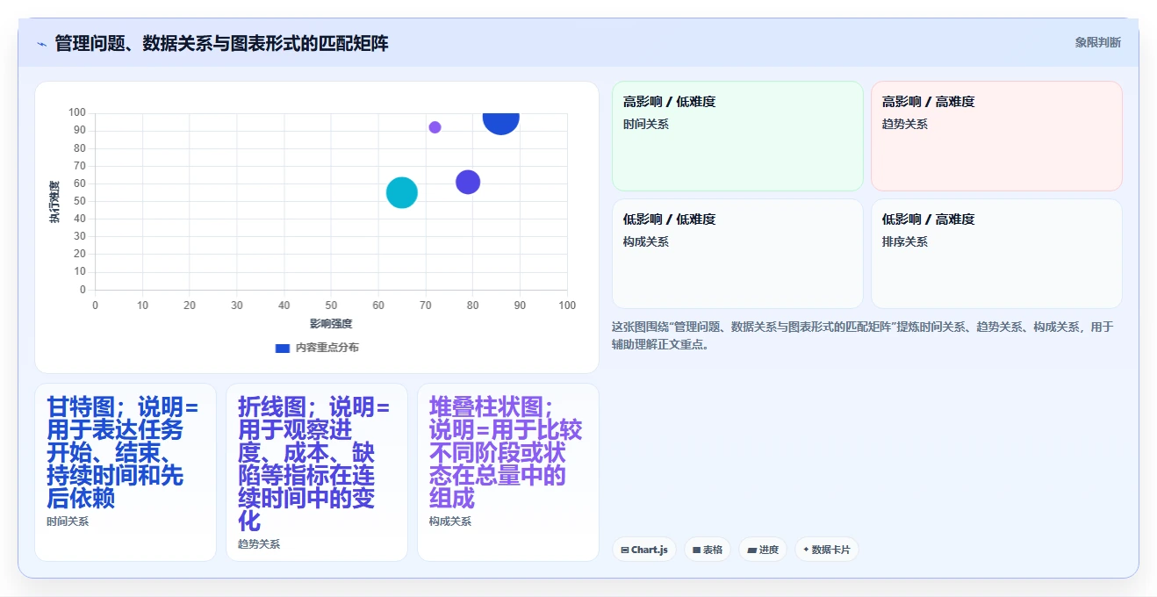The image size is (1157, 597).
Task: Click the sparkle icon in 数据卡片 chip
Action: point(806,550)
